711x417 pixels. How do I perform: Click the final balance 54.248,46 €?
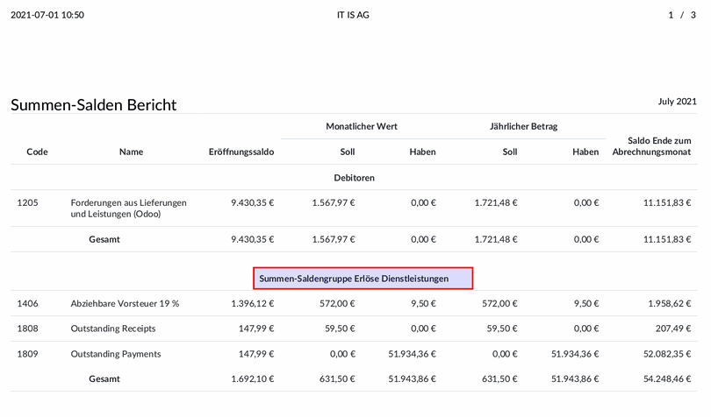pos(667,379)
